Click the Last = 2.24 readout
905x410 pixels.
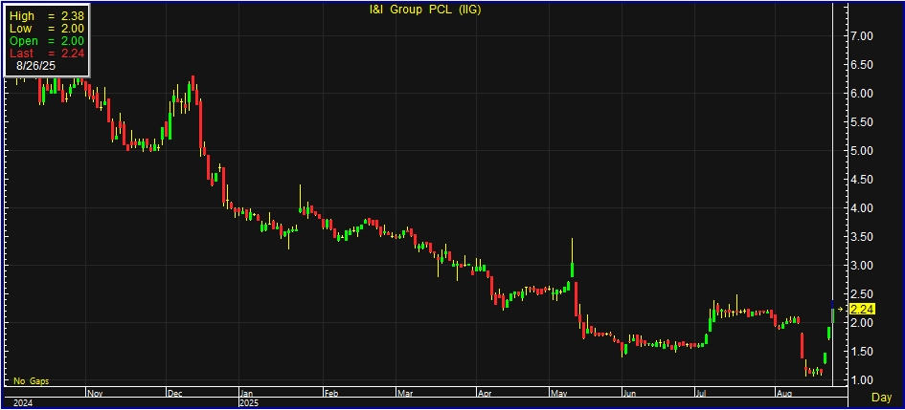pos(47,53)
